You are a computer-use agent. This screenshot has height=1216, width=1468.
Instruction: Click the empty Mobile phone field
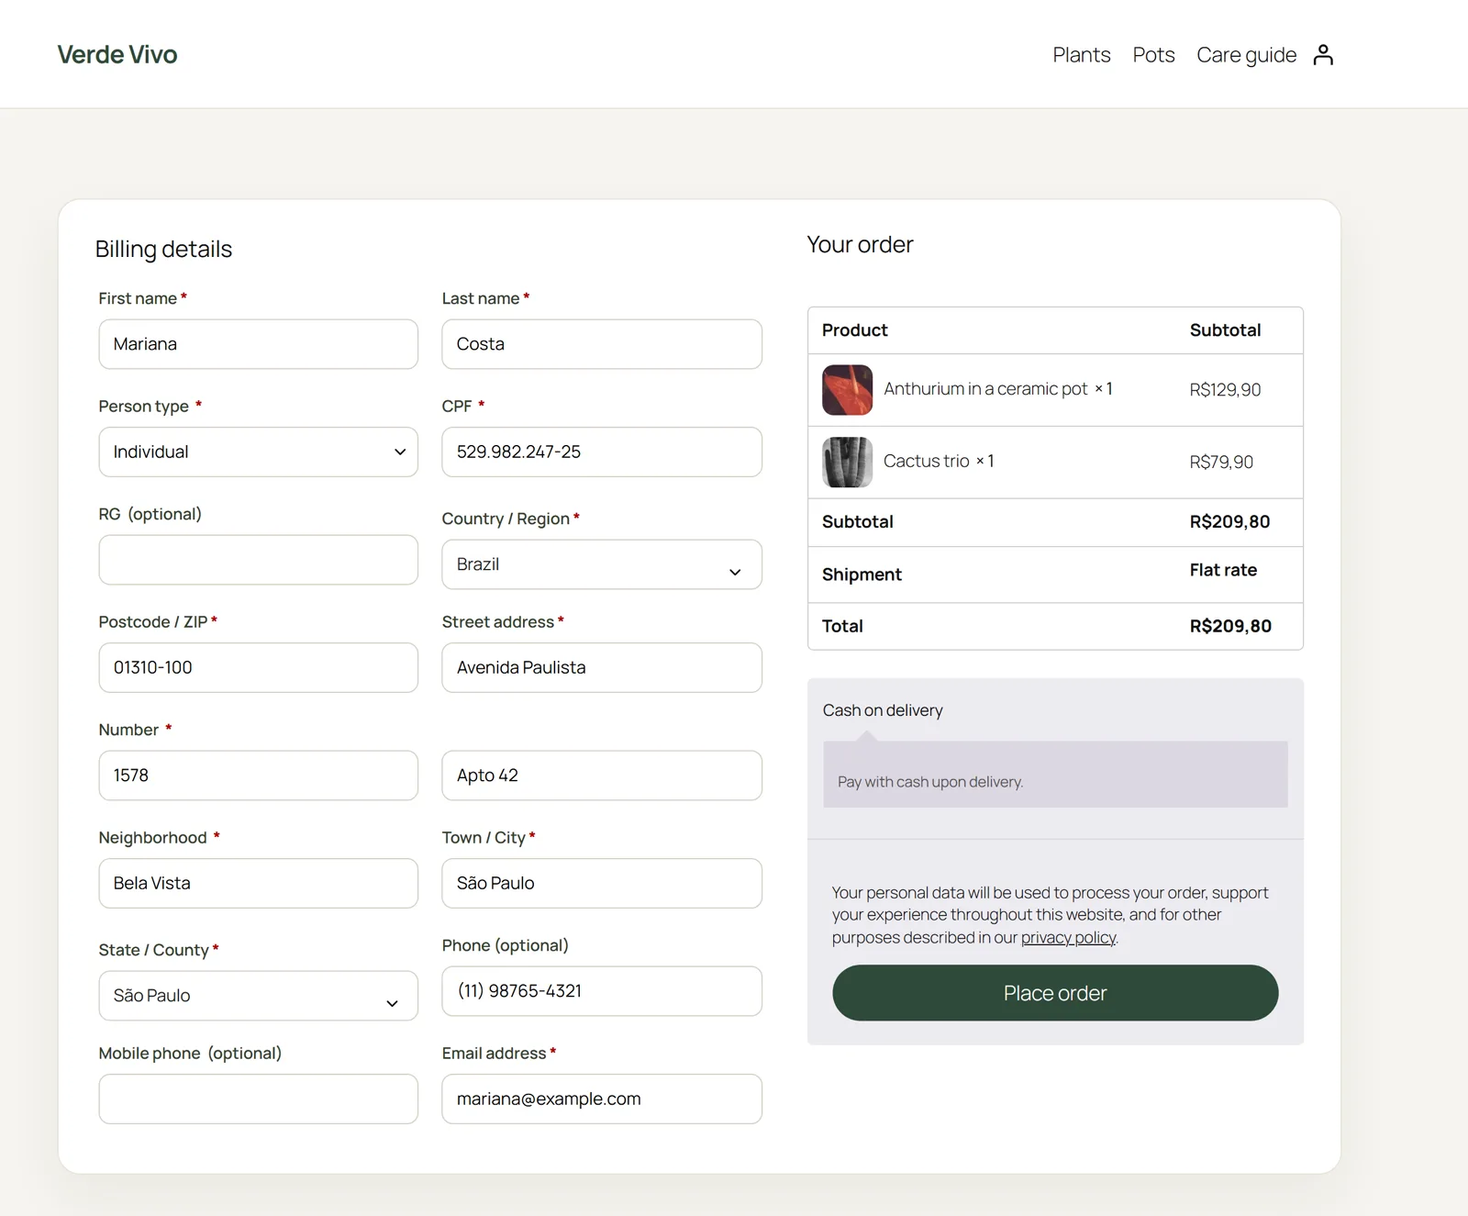click(x=258, y=1099)
